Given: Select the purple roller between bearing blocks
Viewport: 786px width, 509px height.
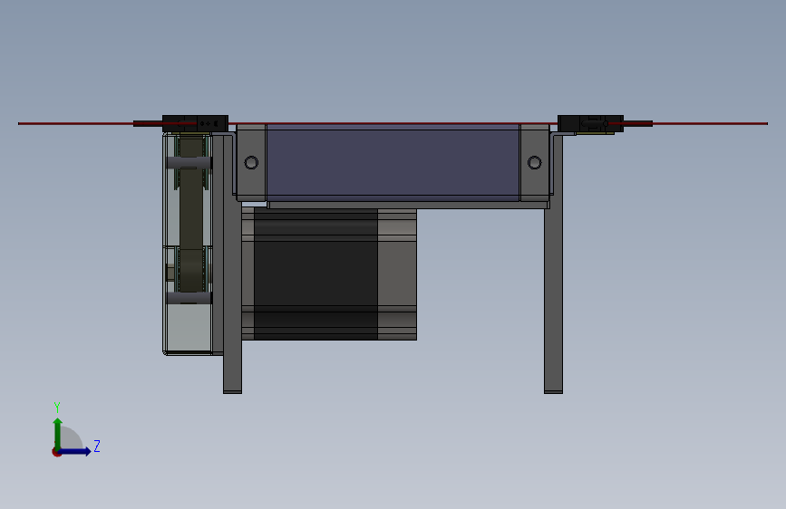Looking at the screenshot, I should pyautogui.click(x=393, y=162).
